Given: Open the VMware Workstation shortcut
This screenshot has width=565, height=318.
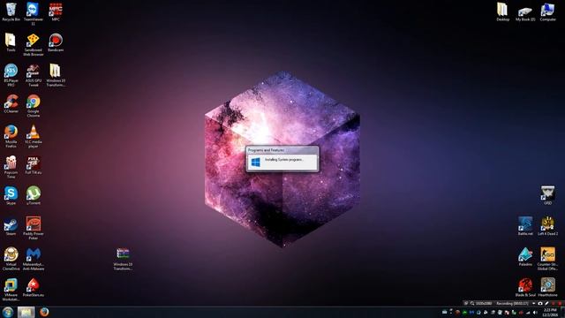Looking at the screenshot, I should 11,289.
